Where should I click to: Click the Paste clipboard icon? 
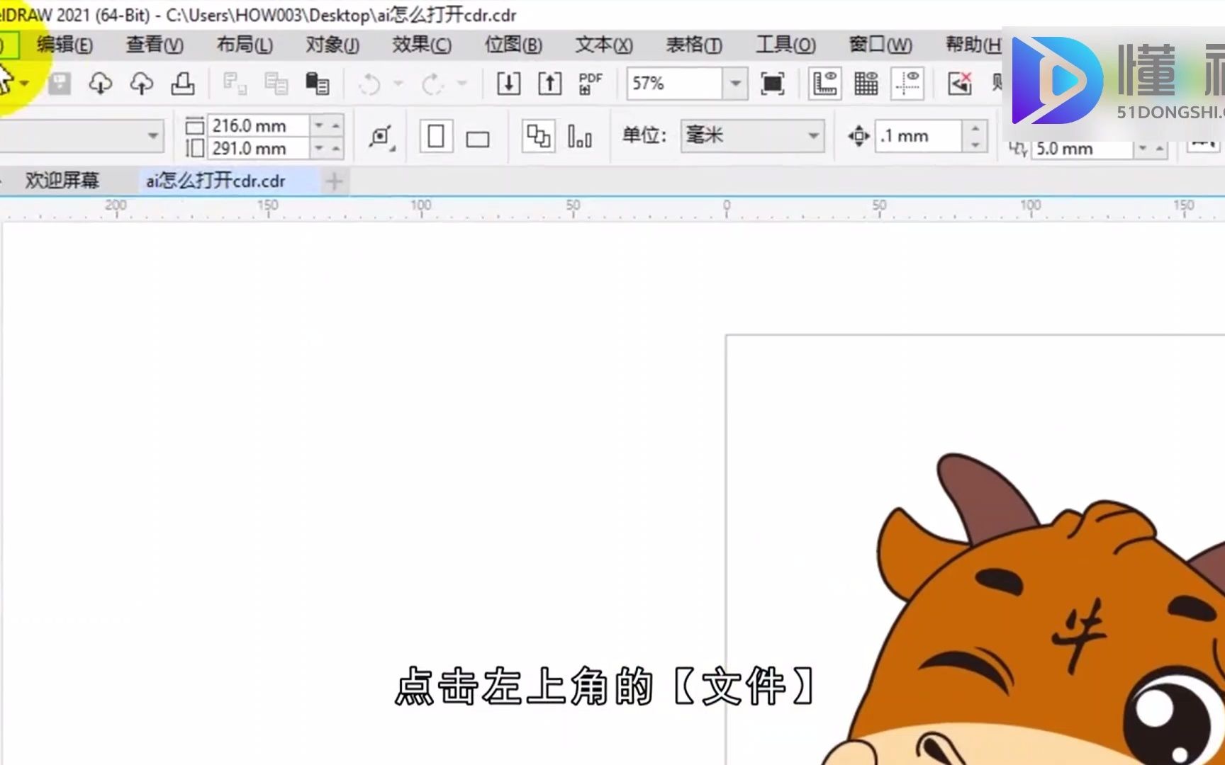pyautogui.click(x=317, y=84)
